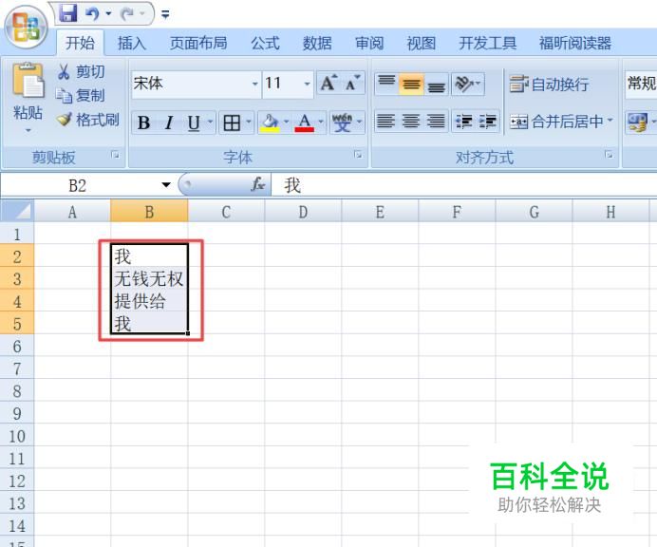
Task: Select row 3 header
Action: 17,279
